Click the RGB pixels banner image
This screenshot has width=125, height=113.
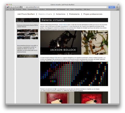pos(74,74)
